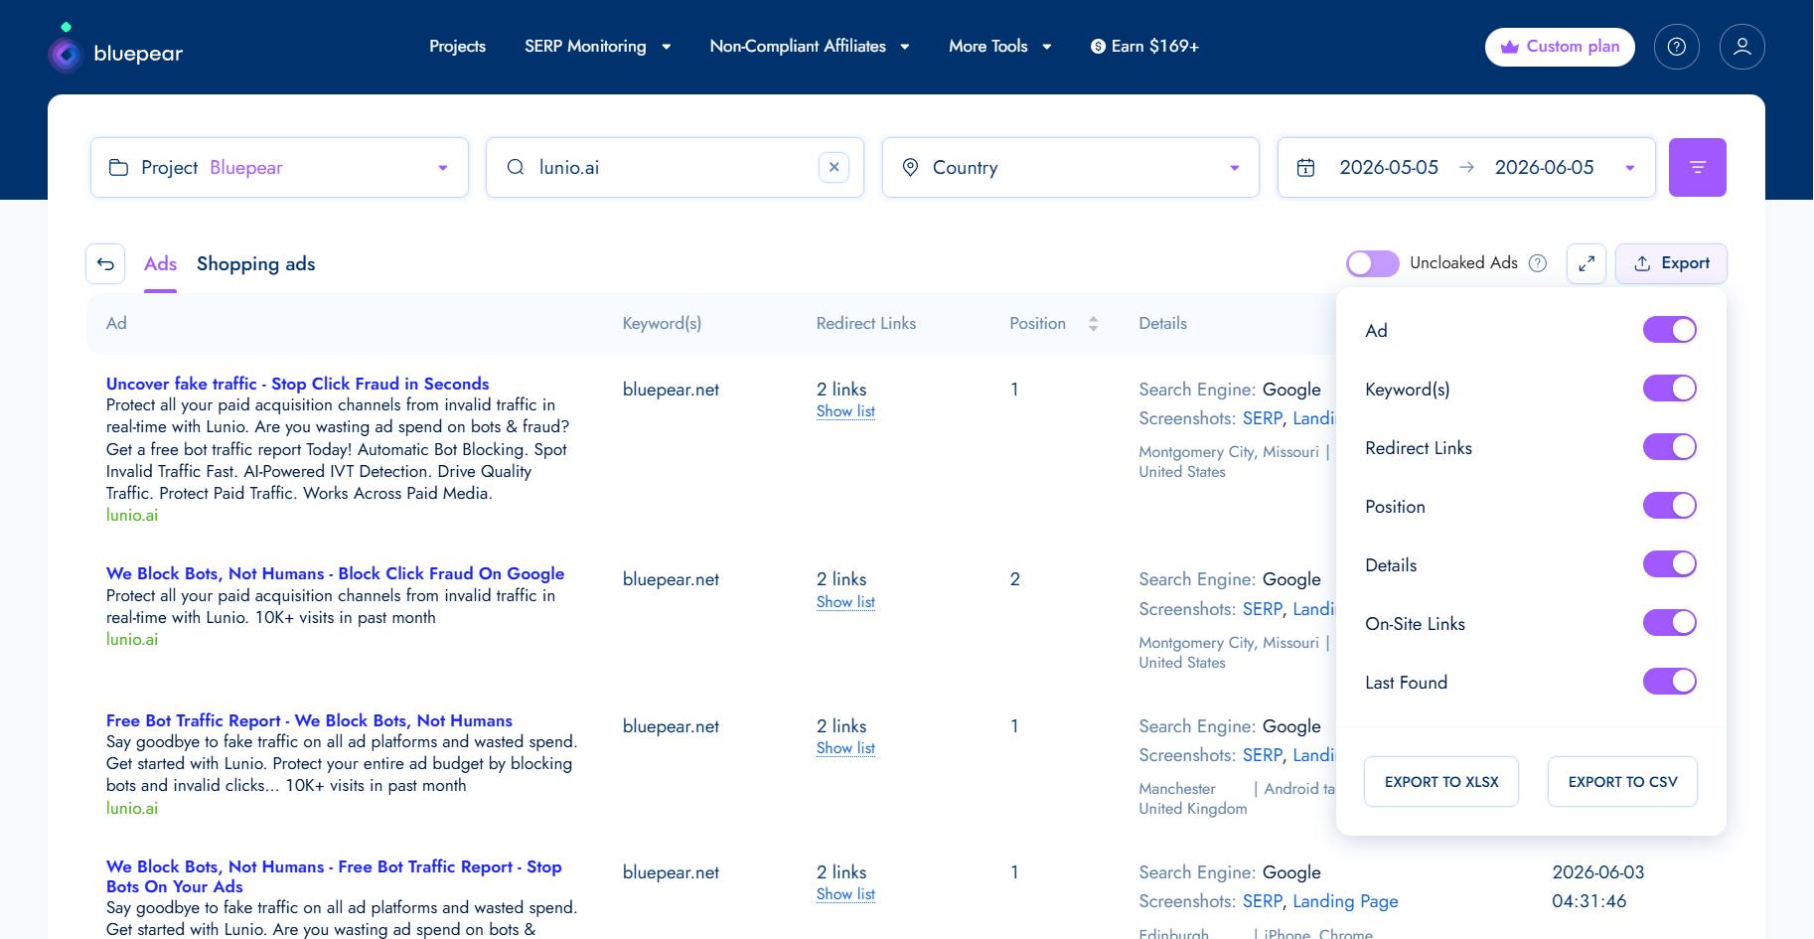The width and height of the screenshot is (1814, 939).
Task: Click the Details column header
Action: pyautogui.click(x=1163, y=324)
